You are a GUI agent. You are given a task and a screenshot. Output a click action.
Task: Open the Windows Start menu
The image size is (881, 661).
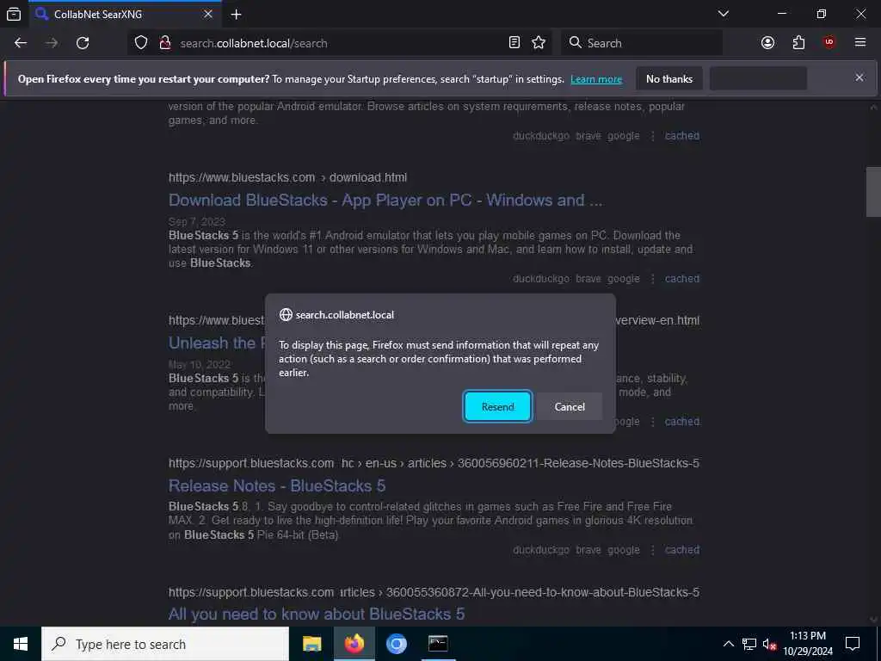(x=21, y=644)
